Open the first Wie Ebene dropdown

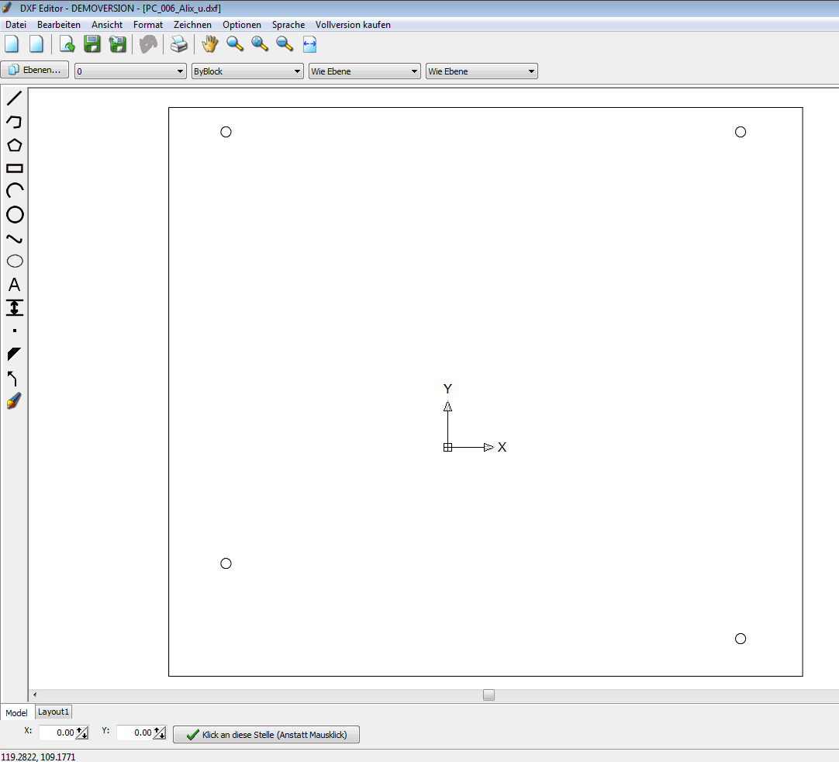coord(364,71)
